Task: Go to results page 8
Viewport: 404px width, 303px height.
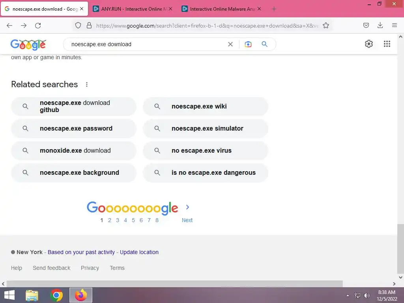Action: coord(157,220)
